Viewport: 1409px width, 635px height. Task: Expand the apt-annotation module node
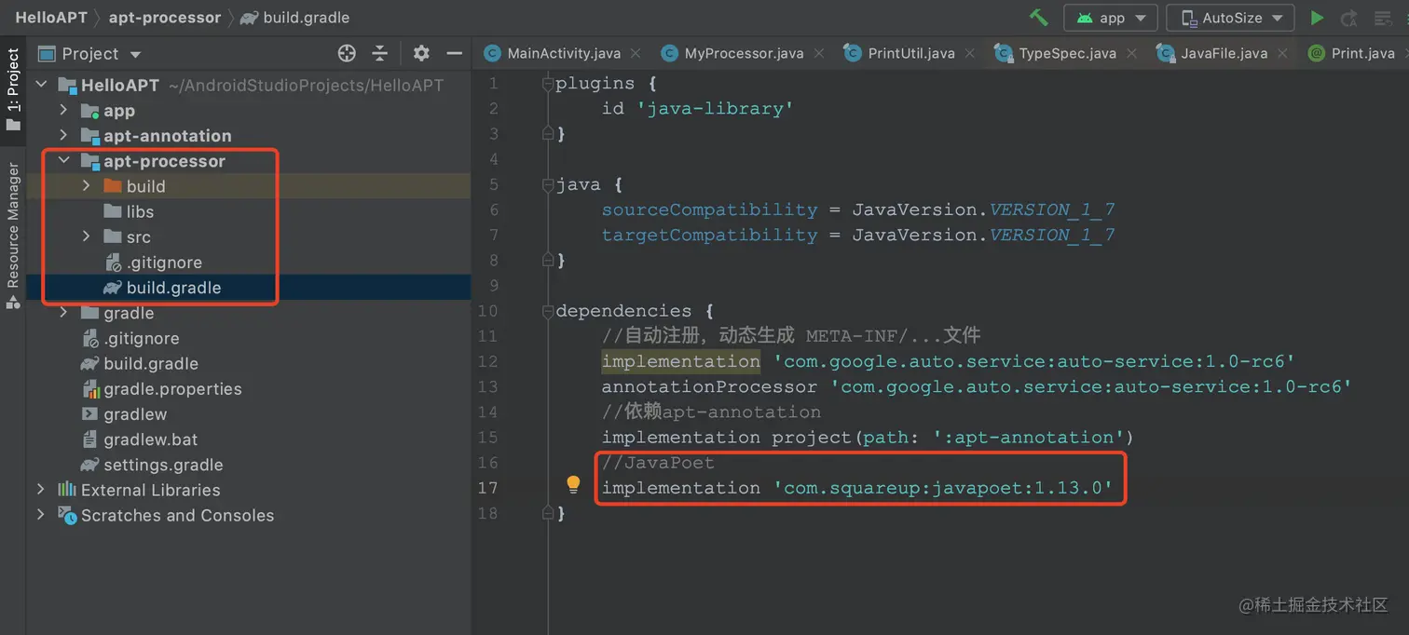point(63,135)
